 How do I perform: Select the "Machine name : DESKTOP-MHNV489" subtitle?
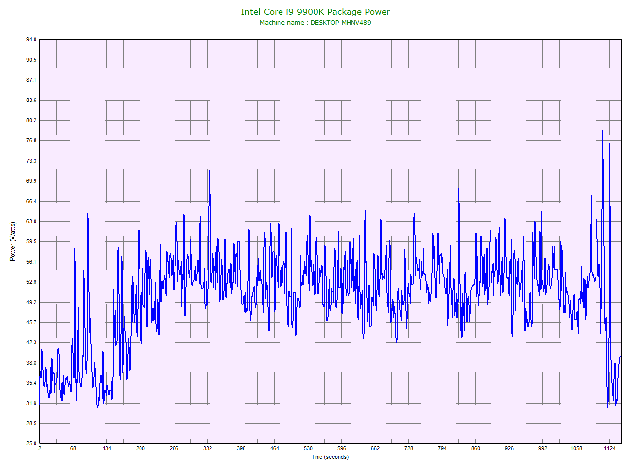(x=315, y=23)
